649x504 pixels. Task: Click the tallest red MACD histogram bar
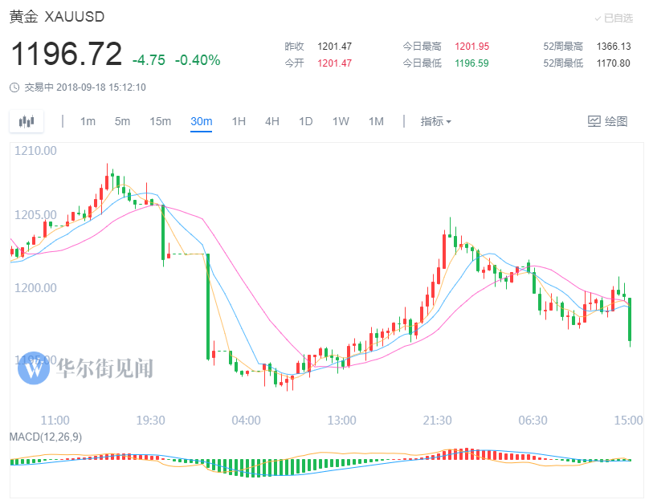[x=467, y=453]
